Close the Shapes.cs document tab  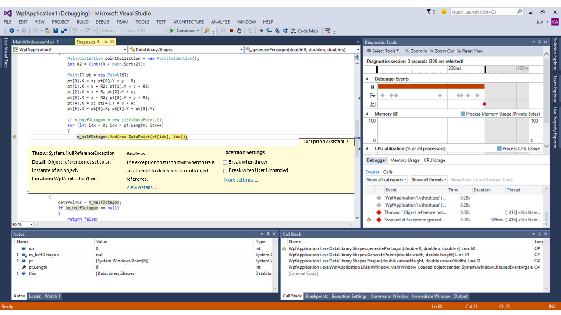[x=112, y=42]
